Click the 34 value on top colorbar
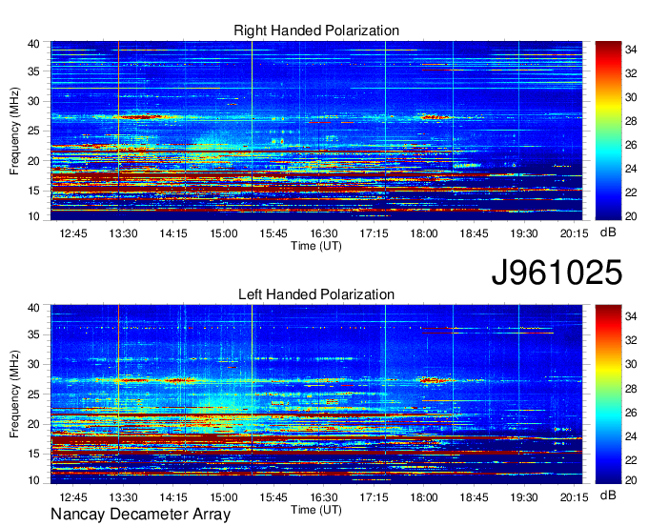The image size is (648, 526). [x=631, y=50]
